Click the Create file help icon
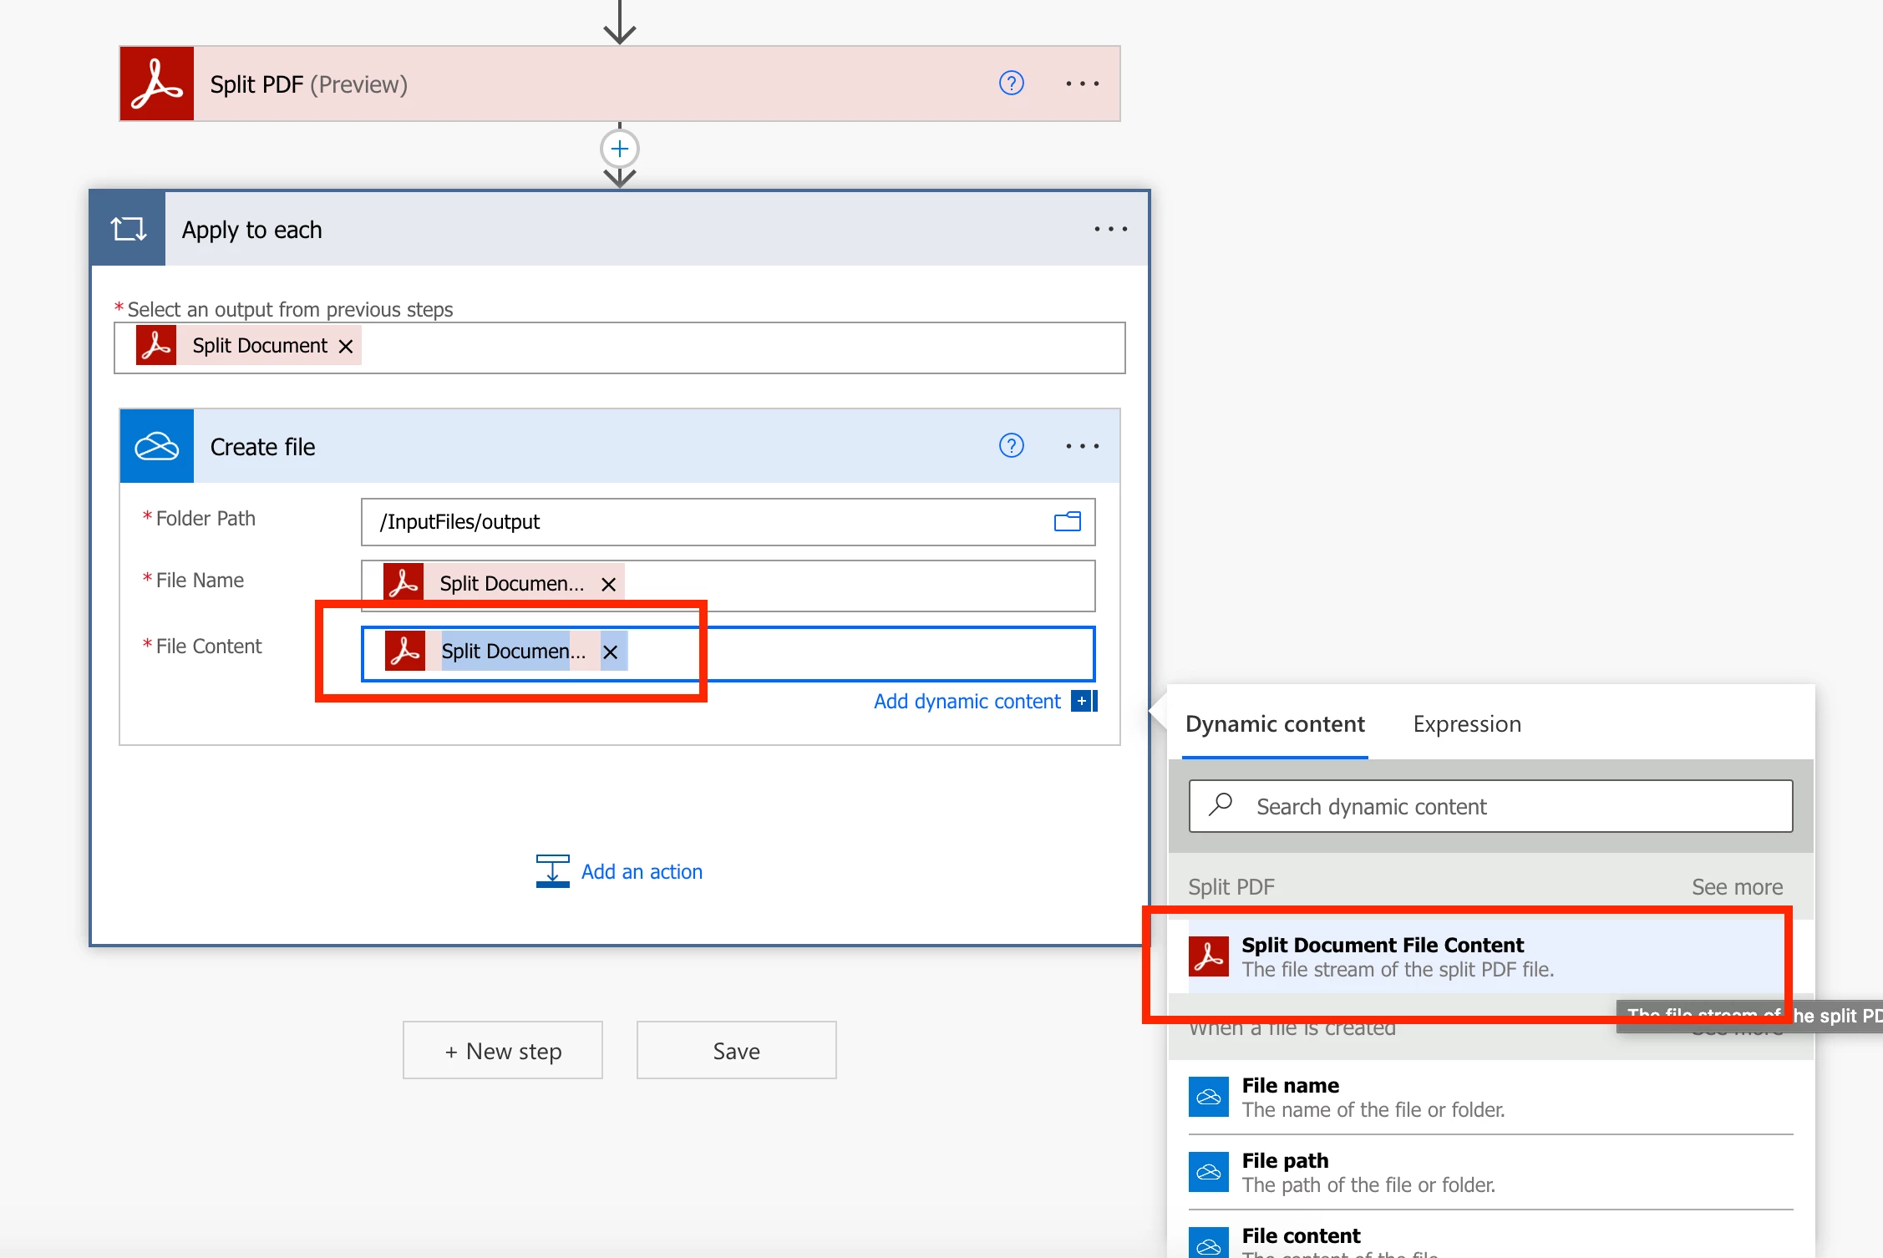The width and height of the screenshot is (1883, 1258). click(1011, 446)
